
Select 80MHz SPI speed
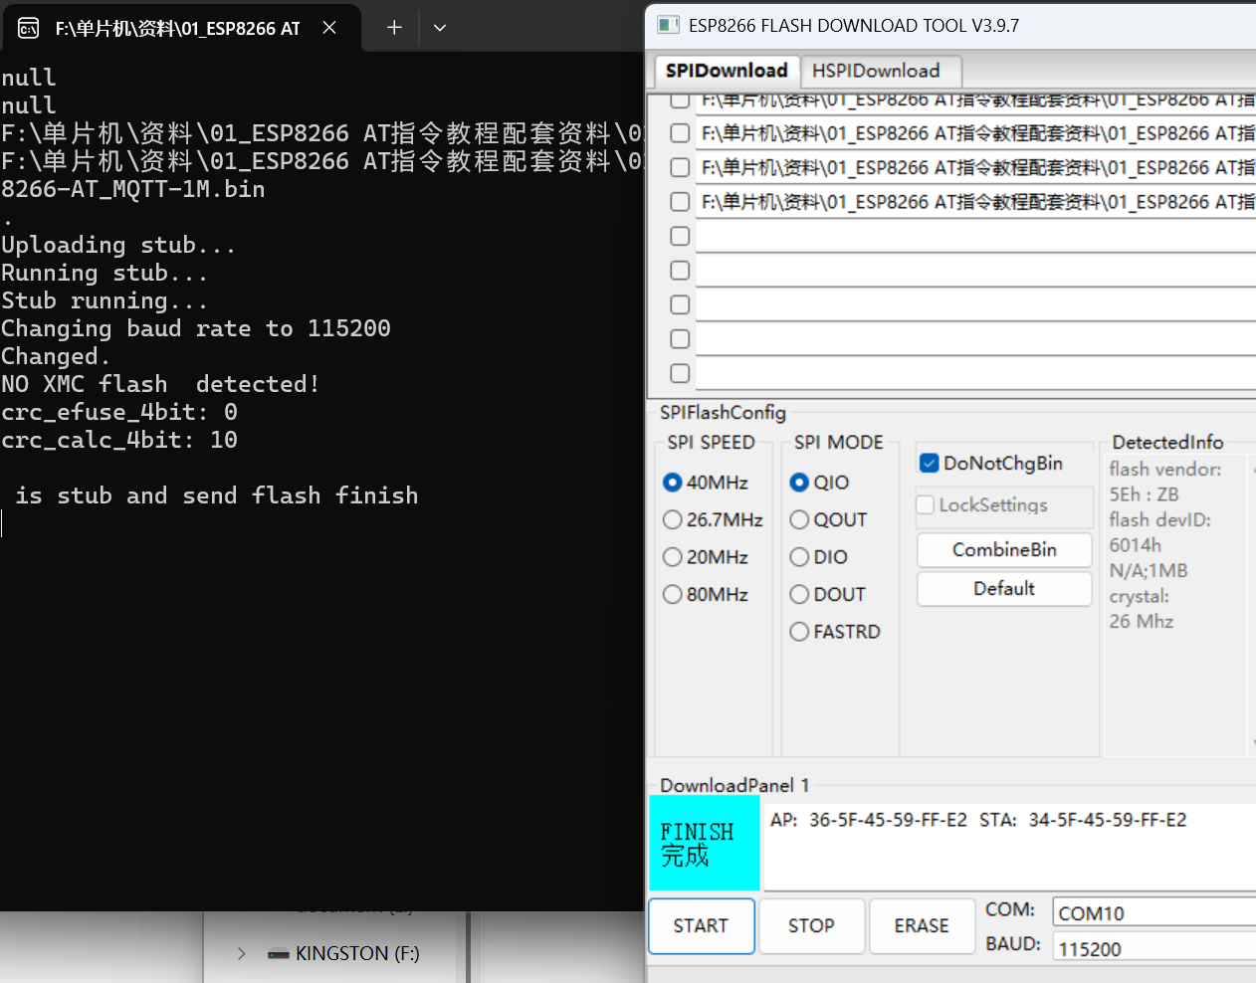[673, 594]
